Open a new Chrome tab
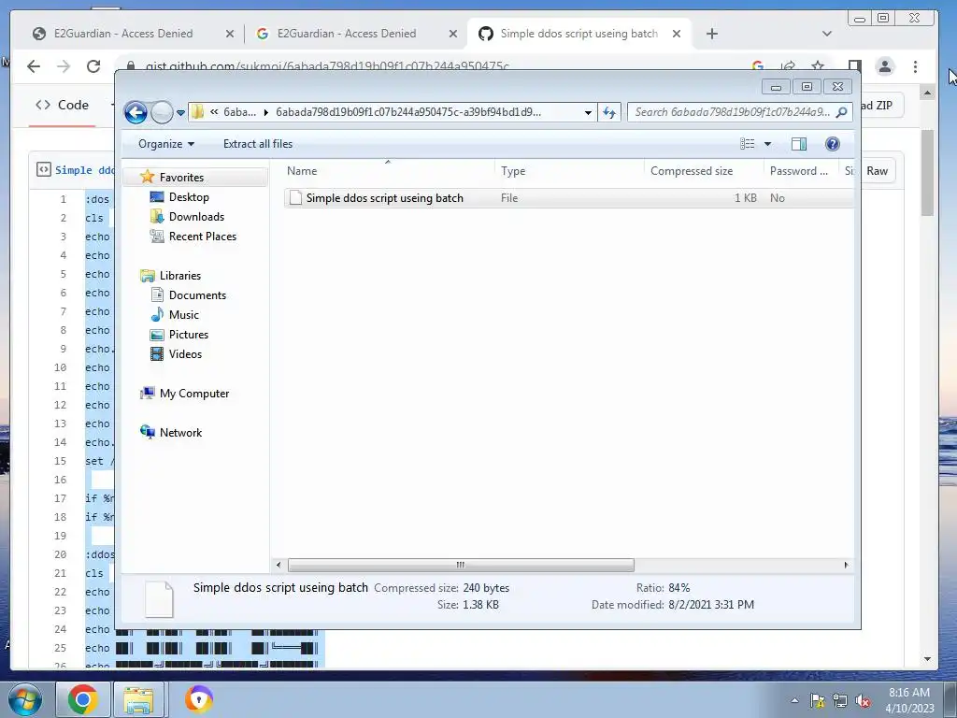Image resolution: width=957 pixels, height=718 pixels. pos(711,35)
